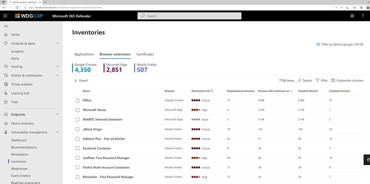The height and width of the screenshot is (184, 370).
Task: Open Alerts in the sidebar
Action: (x=15, y=58)
